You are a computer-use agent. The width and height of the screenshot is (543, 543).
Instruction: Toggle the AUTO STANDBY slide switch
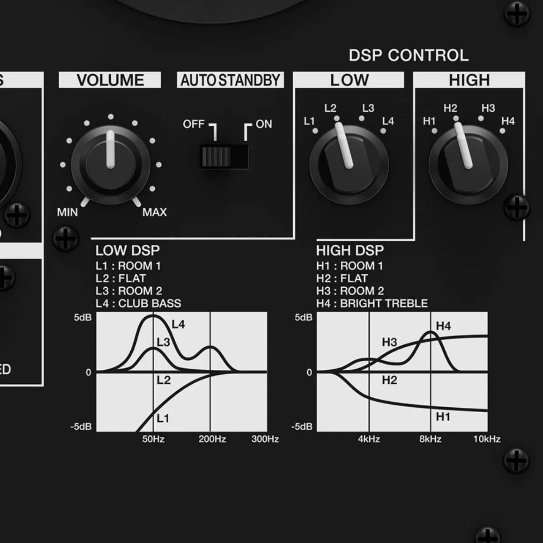[x=224, y=157]
